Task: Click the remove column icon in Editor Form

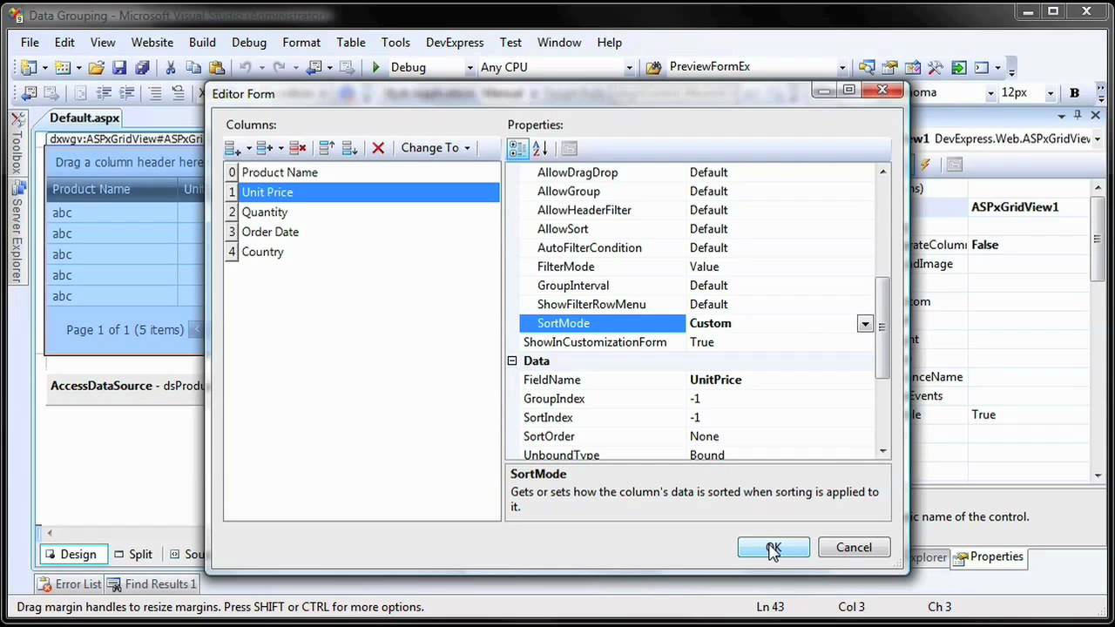Action: [x=298, y=148]
